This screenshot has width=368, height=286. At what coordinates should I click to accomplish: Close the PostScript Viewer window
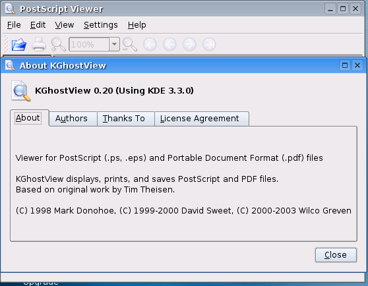pos(355,9)
